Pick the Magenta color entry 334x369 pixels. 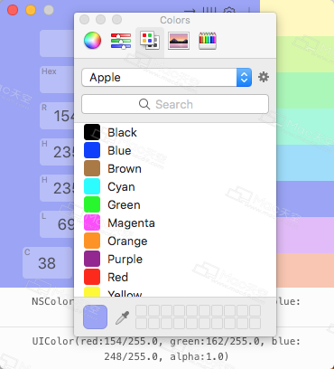pyautogui.click(x=175, y=222)
